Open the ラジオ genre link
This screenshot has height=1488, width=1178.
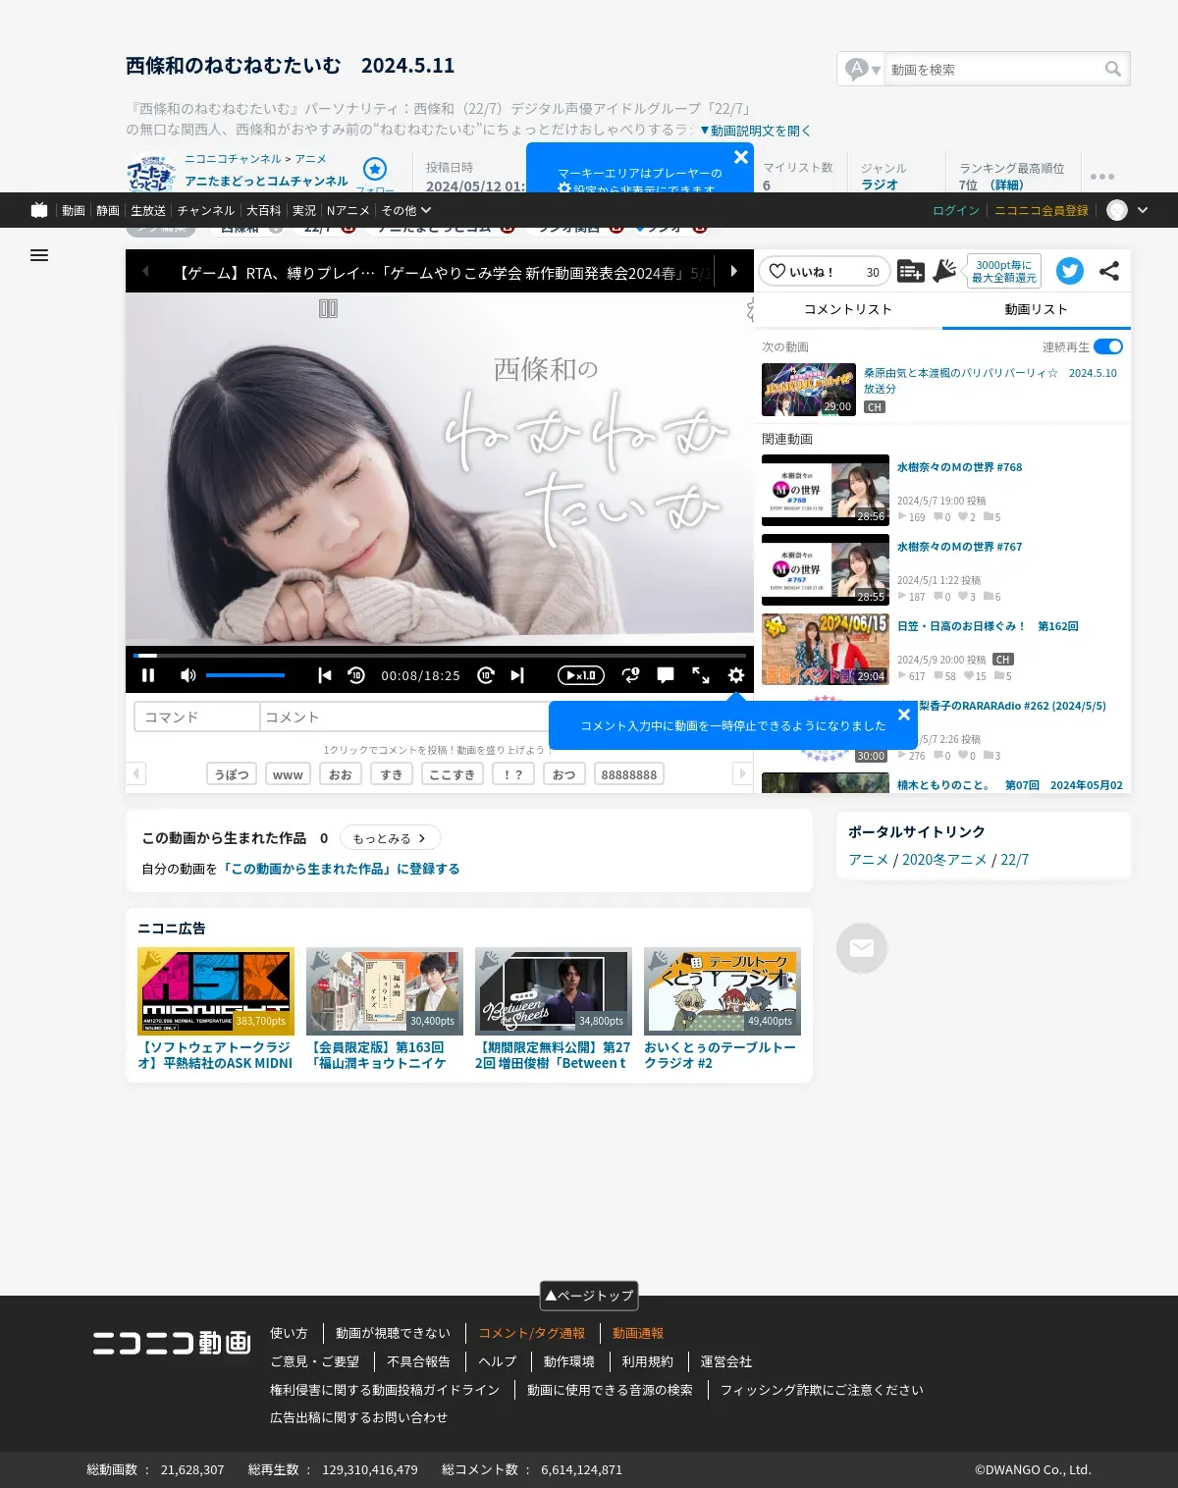coord(880,185)
